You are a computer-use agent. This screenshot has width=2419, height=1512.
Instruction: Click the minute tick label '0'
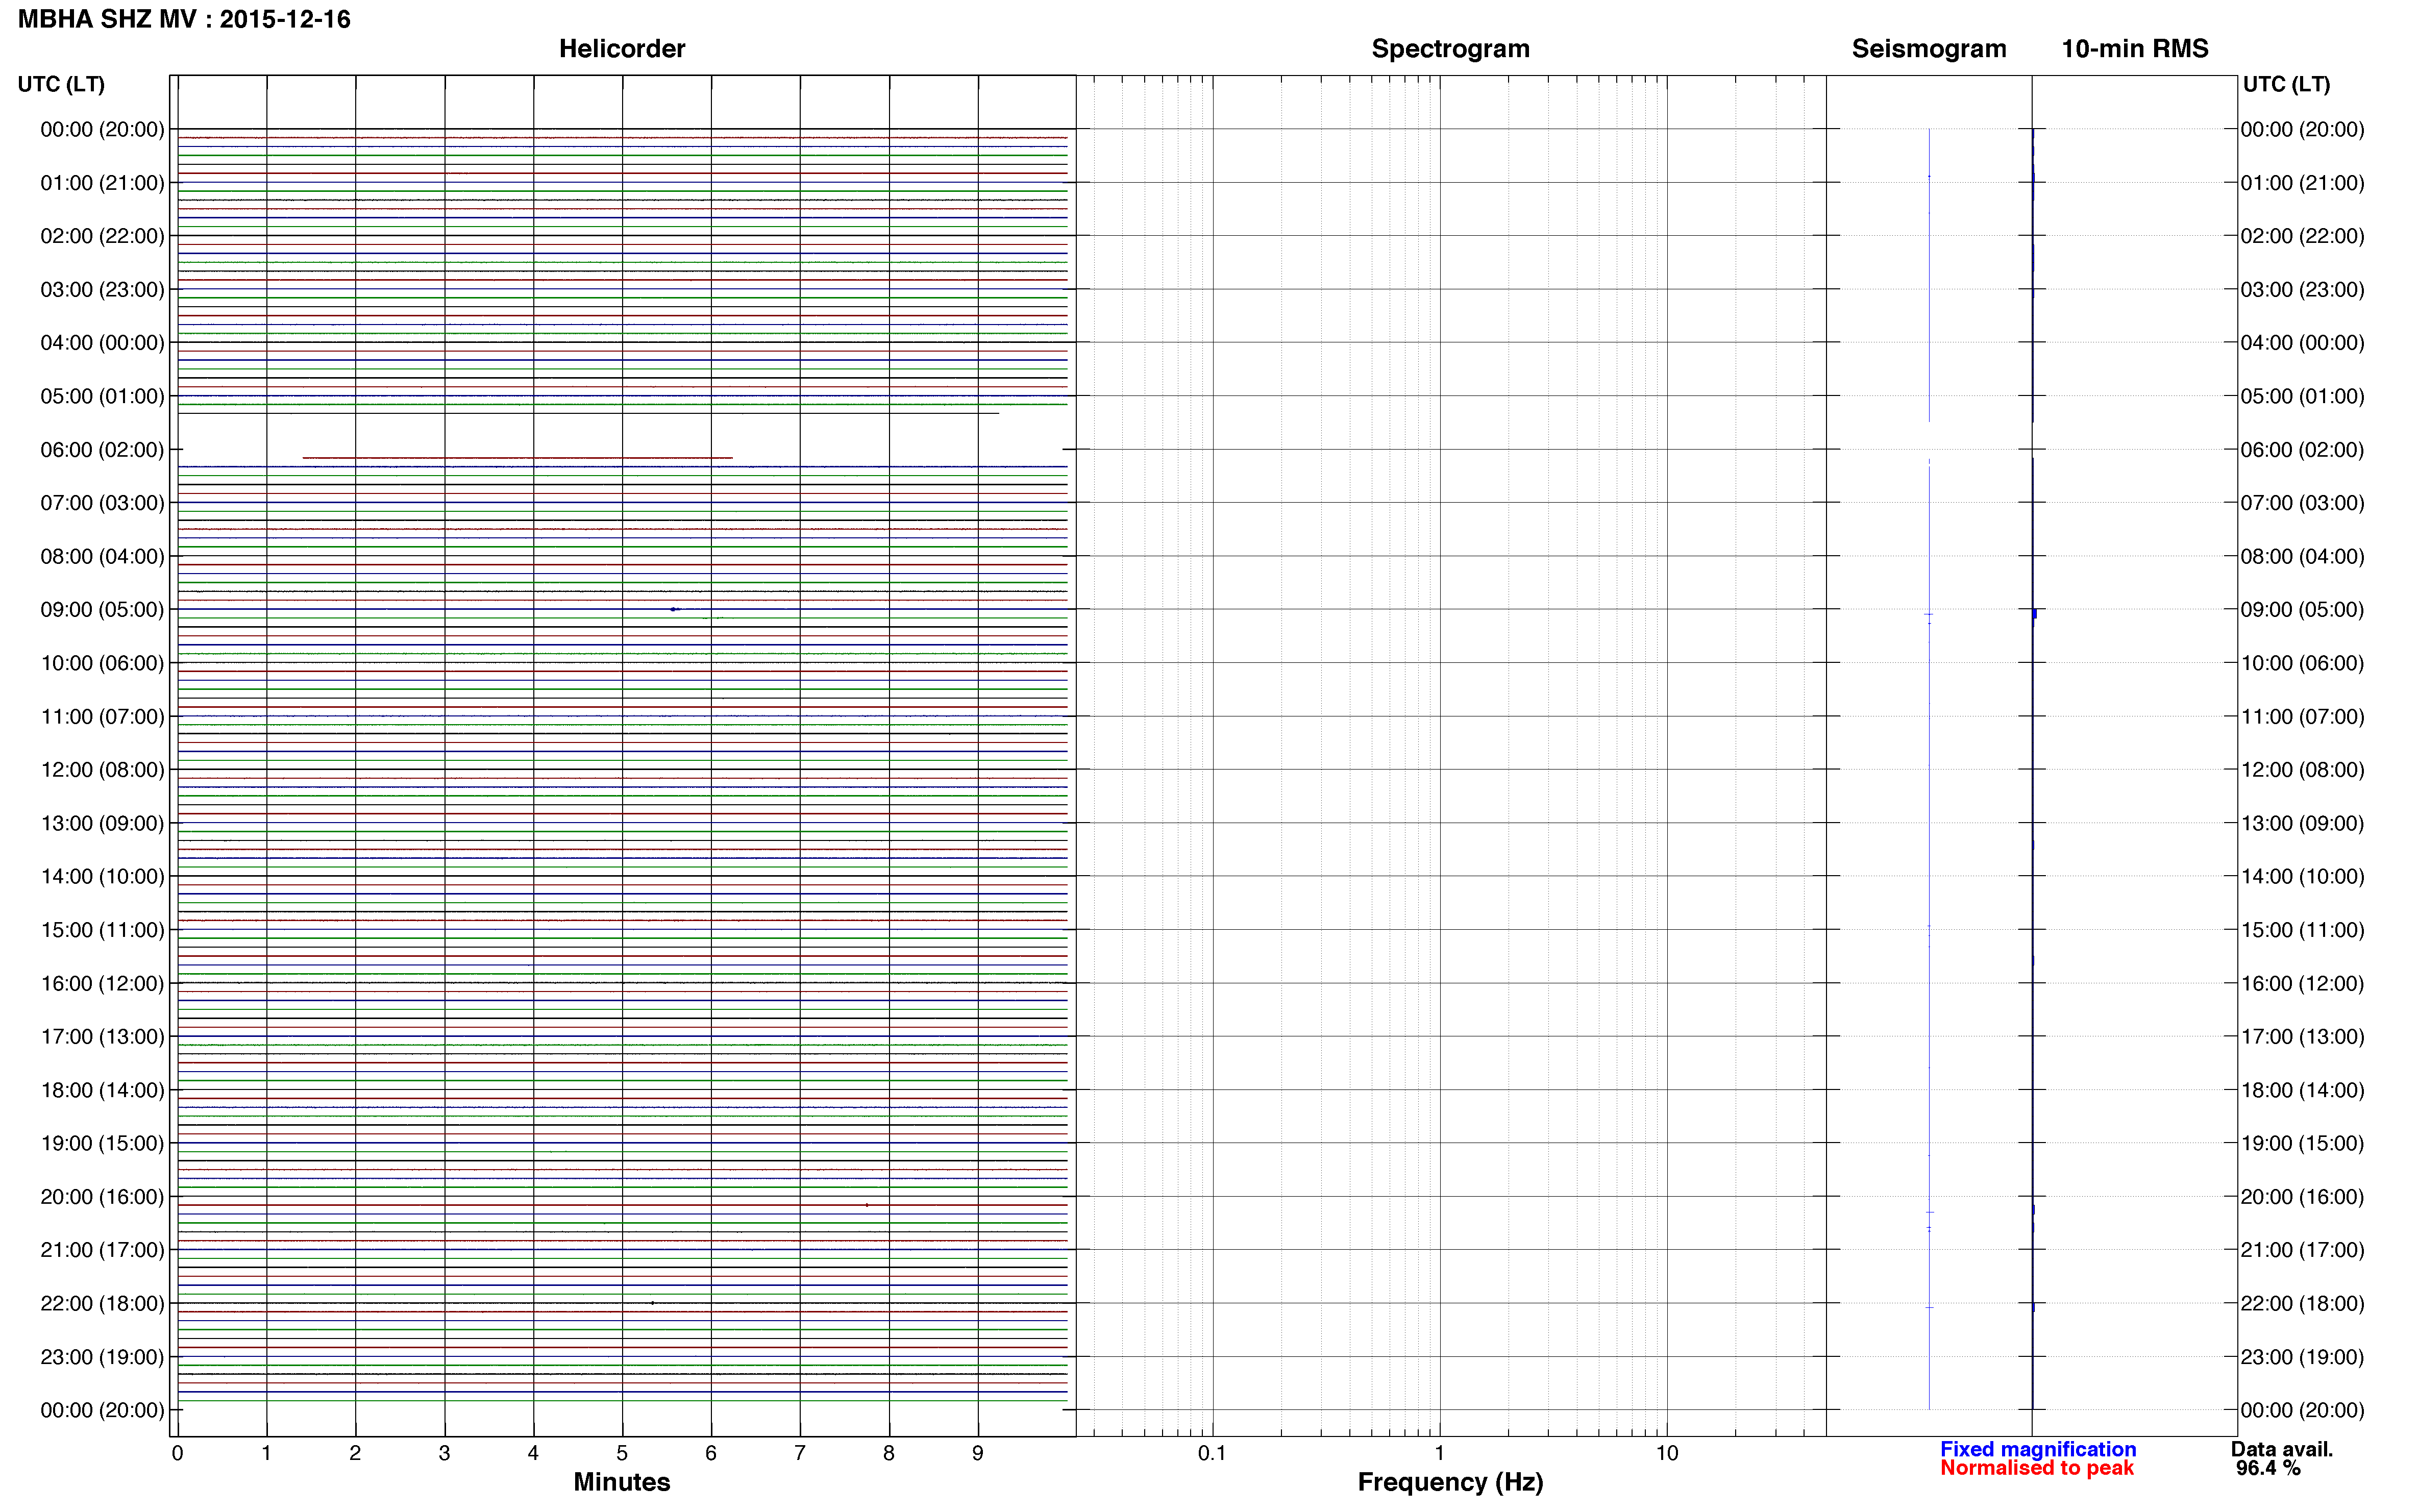177,1453
